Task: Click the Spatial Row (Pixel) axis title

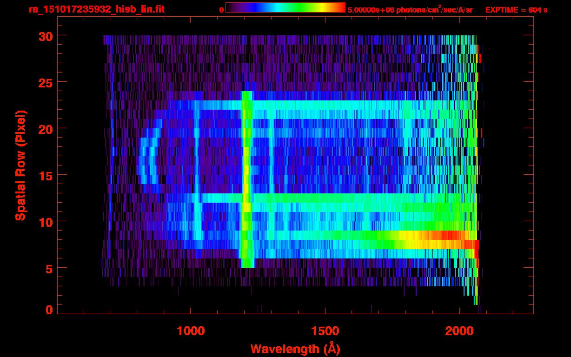Action: (20, 165)
